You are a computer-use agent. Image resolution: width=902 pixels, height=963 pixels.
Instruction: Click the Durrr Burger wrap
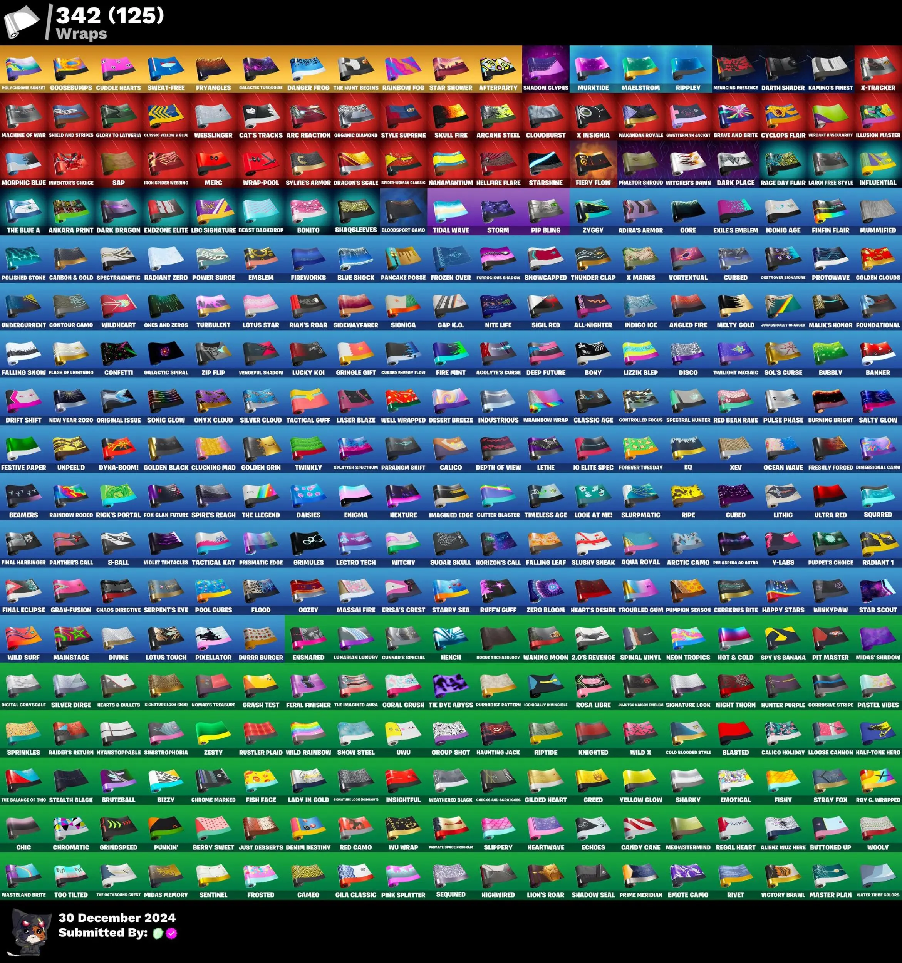coord(261,638)
